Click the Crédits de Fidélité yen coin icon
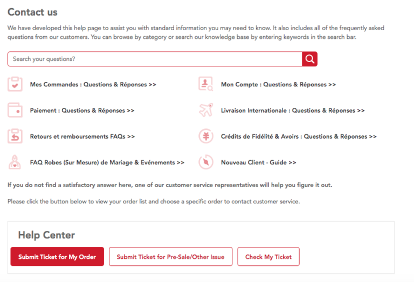This screenshot has height=282, width=414. coord(206,136)
